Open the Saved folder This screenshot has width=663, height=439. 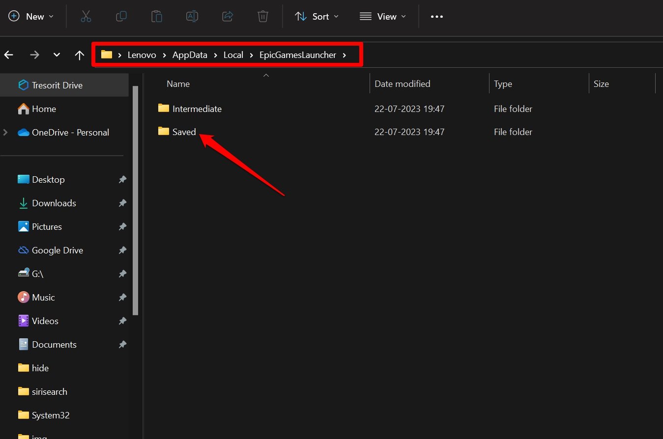click(x=184, y=132)
